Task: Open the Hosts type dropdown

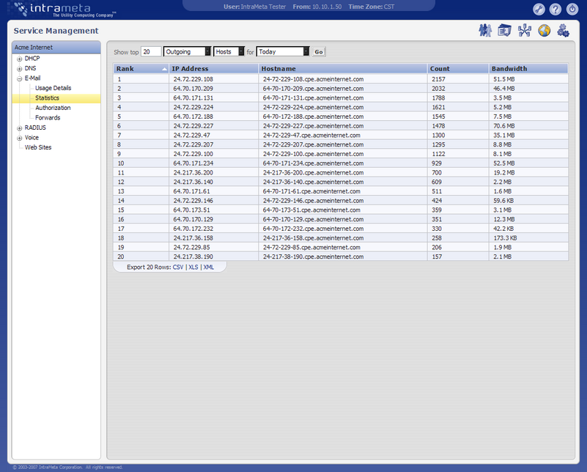Action: pyautogui.click(x=229, y=51)
